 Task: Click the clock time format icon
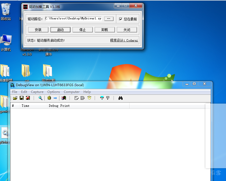pos(89,98)
